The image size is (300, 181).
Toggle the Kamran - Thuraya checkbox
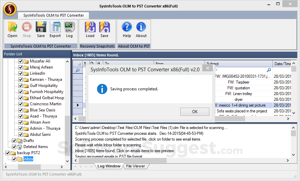pos(20,80)
